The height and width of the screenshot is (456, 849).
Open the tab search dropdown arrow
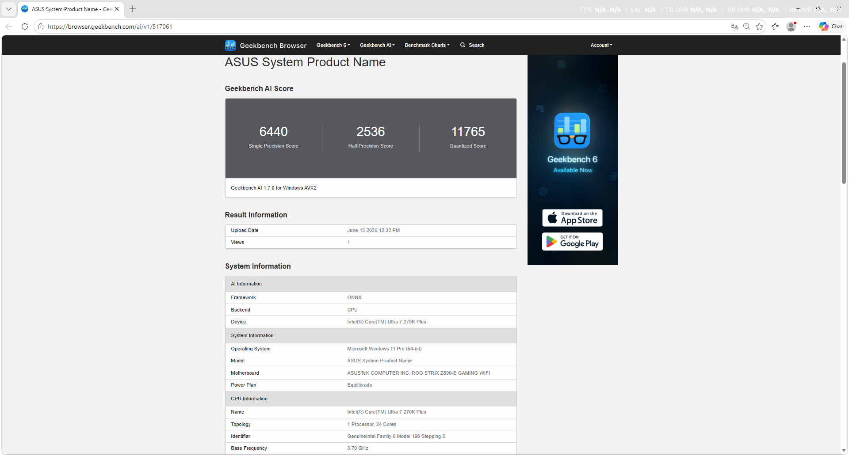9,9
